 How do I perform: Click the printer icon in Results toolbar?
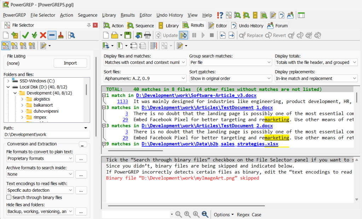click(147, 35)
